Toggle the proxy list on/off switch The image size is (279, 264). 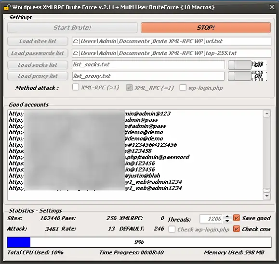(239, 76)
